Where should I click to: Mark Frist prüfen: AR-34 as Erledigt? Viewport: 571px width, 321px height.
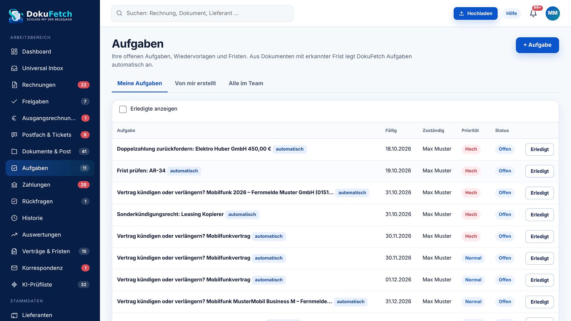pos(540,171)
